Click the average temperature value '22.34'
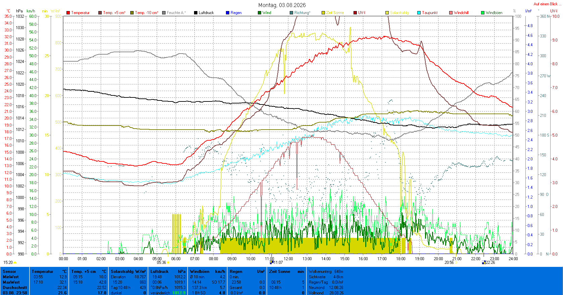 (62, 288)
